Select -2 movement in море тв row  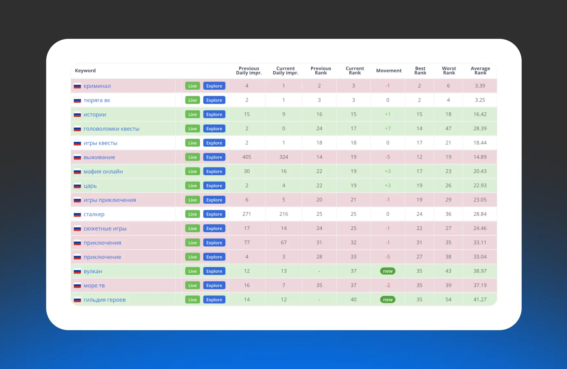coord(388,285)
